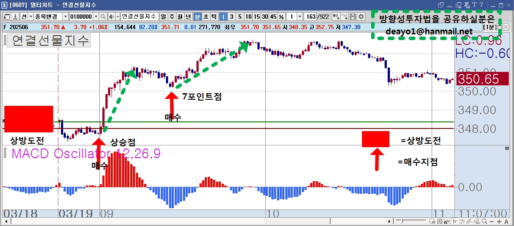Select the 일 (daily) period button
The image size is (514, 226).
(x=163, y=17)
